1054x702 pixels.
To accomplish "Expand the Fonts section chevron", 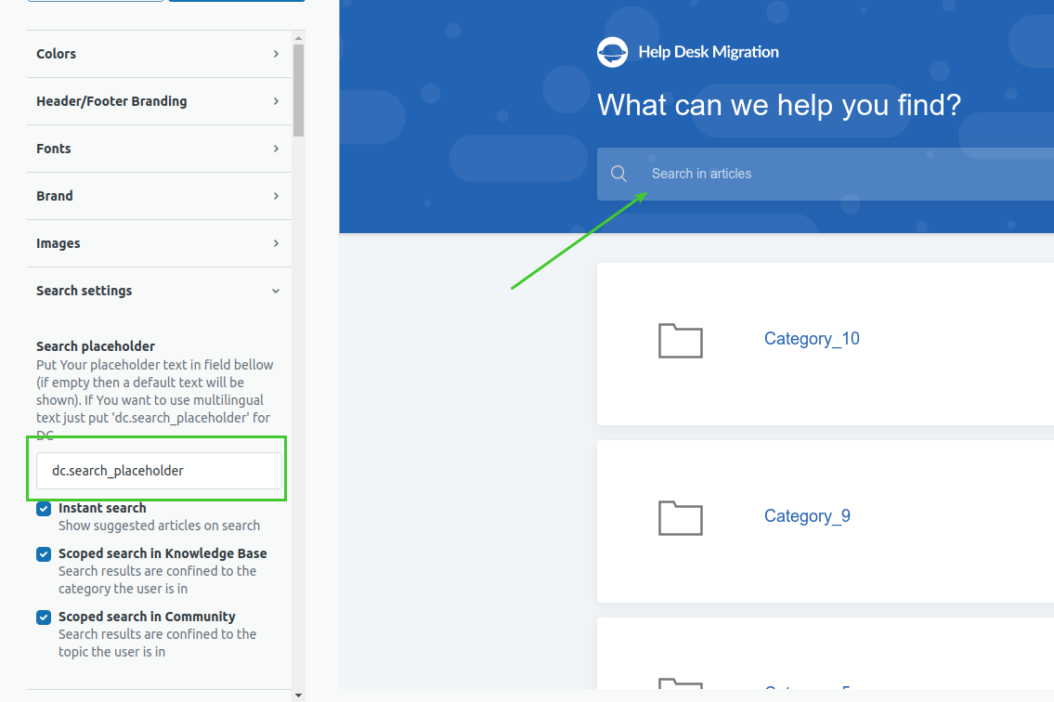I will [x=276, y=149].
